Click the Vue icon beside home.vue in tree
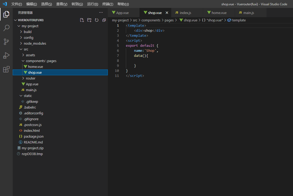 25,67
